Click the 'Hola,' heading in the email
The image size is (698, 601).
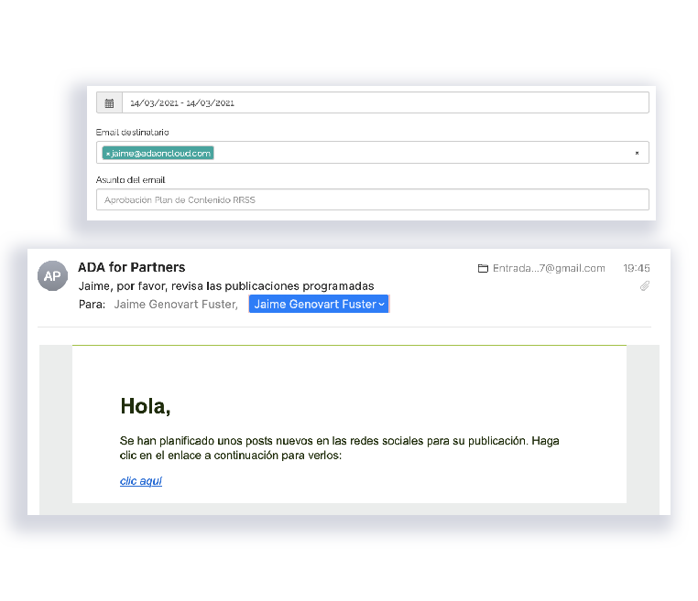click(146, 406)
